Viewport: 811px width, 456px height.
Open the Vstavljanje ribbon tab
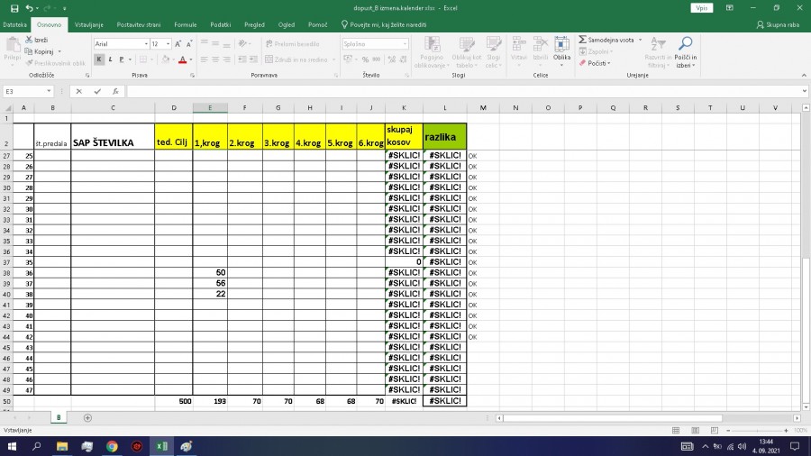(x=88, y=24)
